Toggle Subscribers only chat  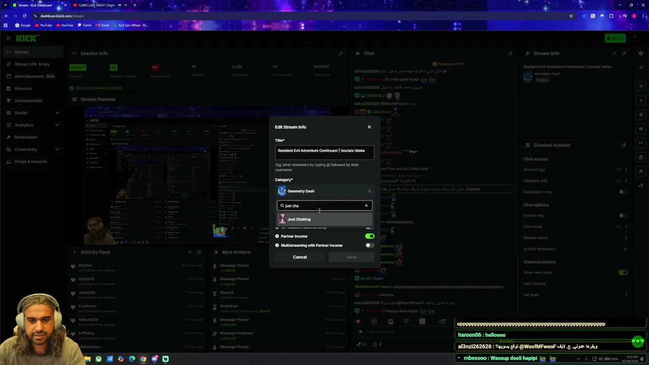(623, 192)
